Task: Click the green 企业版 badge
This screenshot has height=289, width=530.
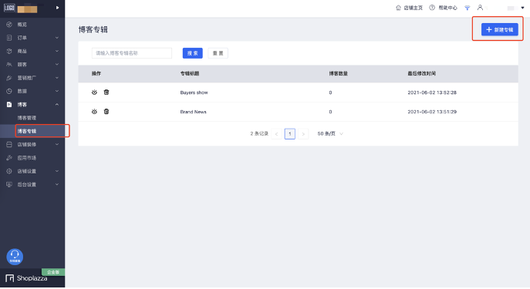Action: [53, 272]
